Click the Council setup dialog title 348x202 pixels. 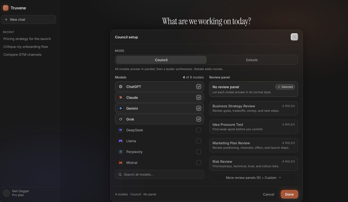click(x=126, y=37)
